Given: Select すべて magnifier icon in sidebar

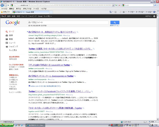Looking at the screenshot, I should pos(7,32).
